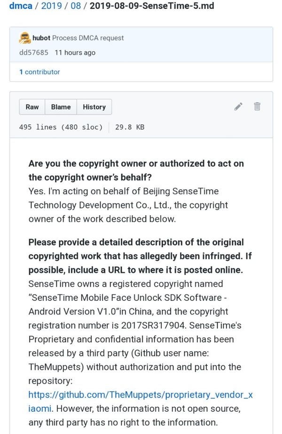Navigate to the 08 folder breadcrumb

[76, 7]
